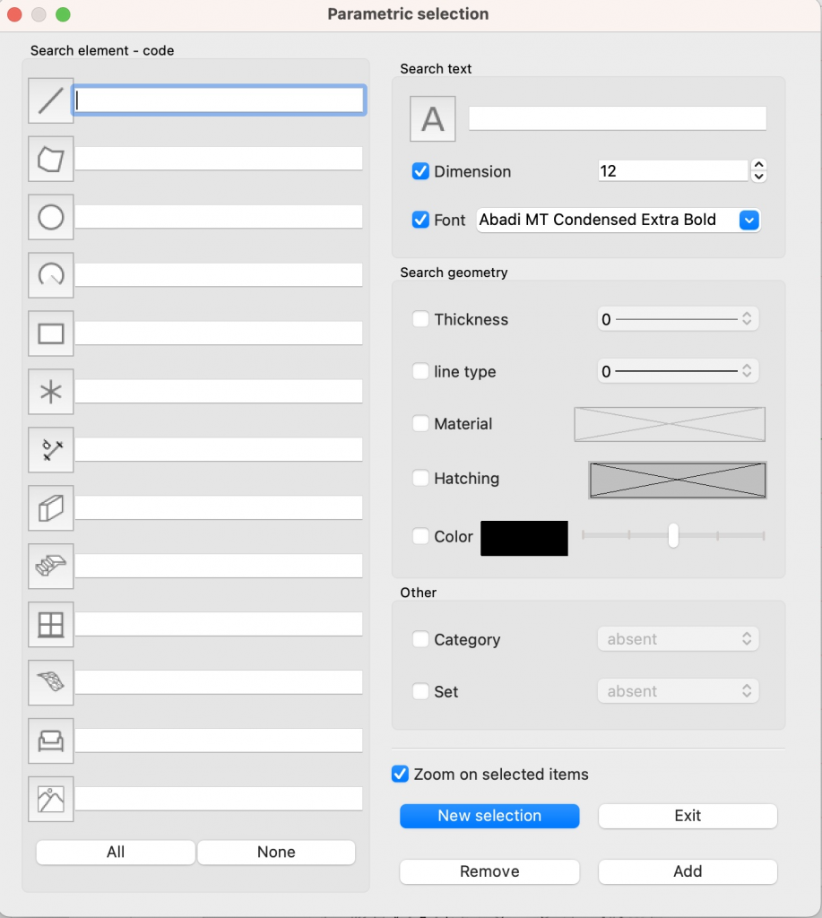This screenshot has width=822, height=918.
Task: Focus the stairs element code field
Action: click(x=219, y=566)
